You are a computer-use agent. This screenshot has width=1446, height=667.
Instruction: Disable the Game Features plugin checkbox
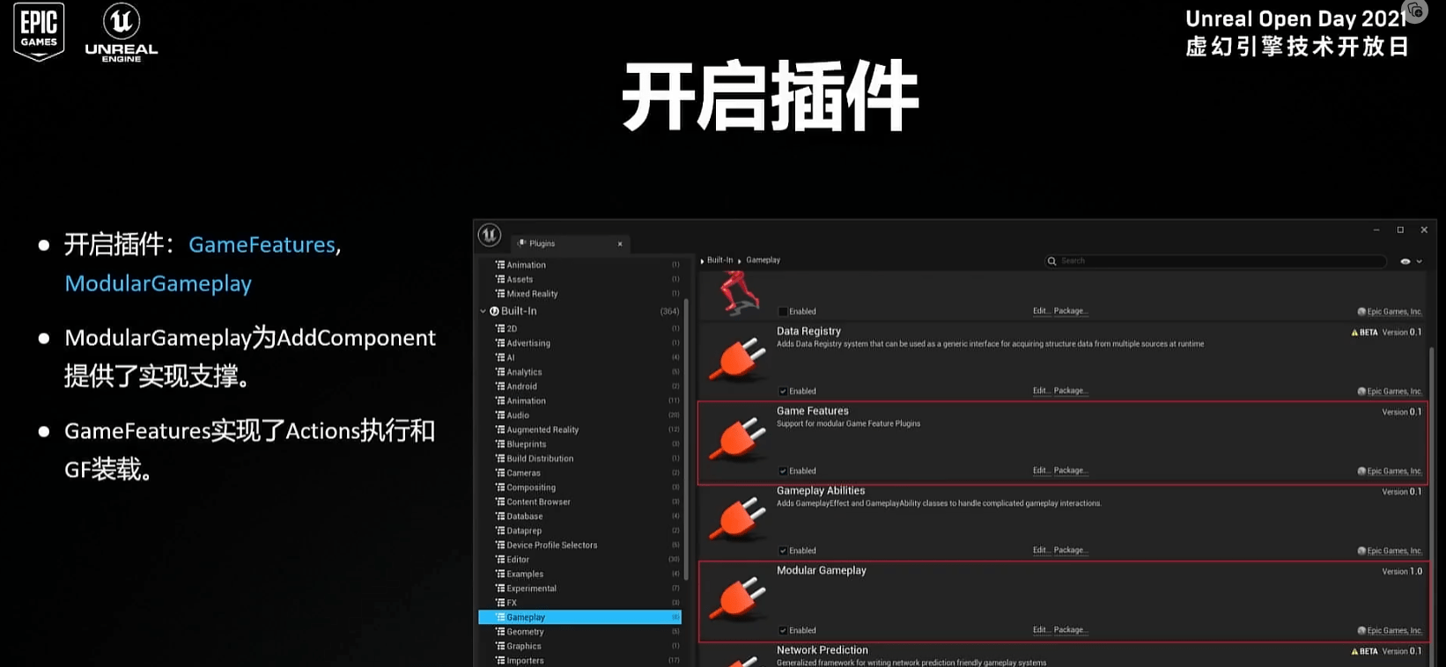[x=783, y=472]
